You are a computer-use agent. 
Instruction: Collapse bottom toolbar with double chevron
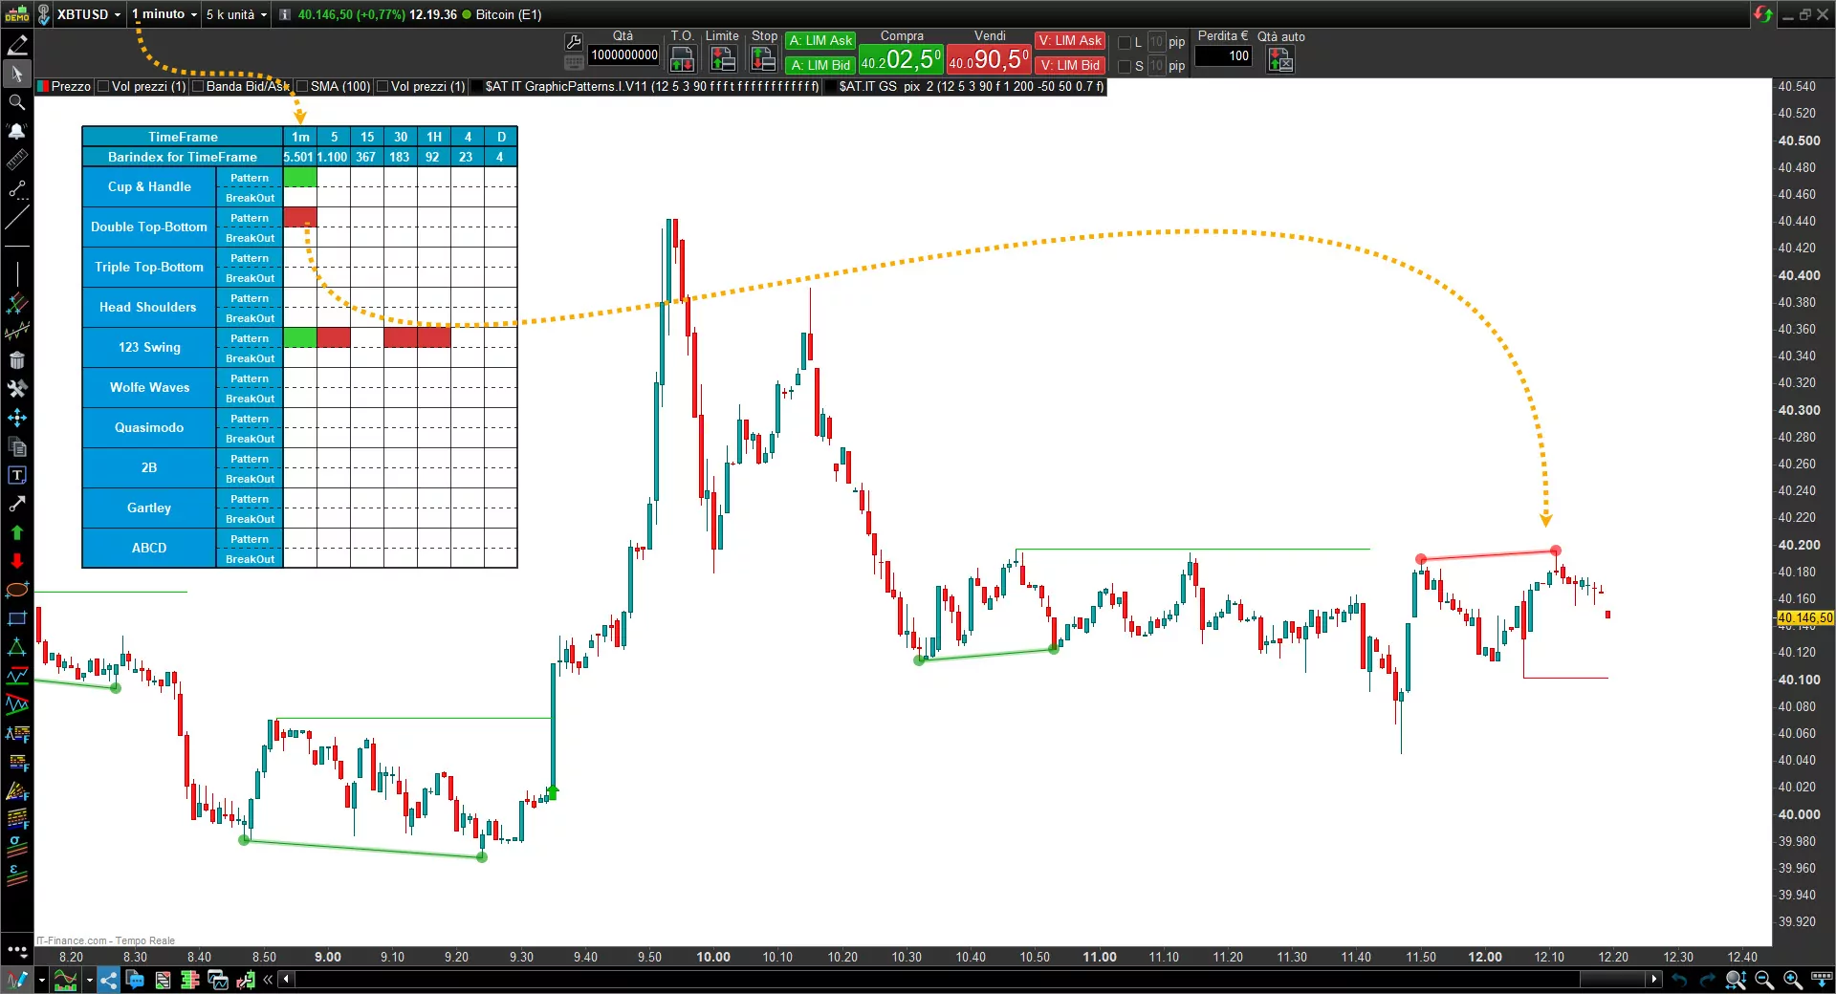268,980
